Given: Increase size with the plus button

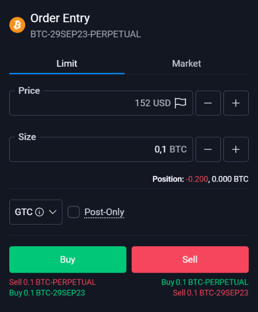Looking at the screenshot, I should point(236,149).
